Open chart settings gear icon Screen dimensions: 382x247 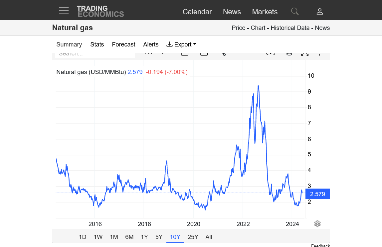317,224
